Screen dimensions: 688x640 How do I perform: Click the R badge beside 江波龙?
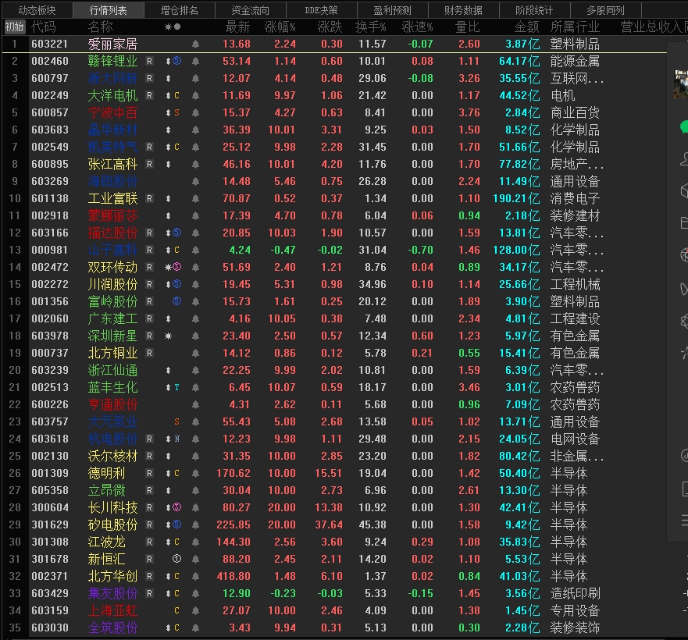point(149,542)
